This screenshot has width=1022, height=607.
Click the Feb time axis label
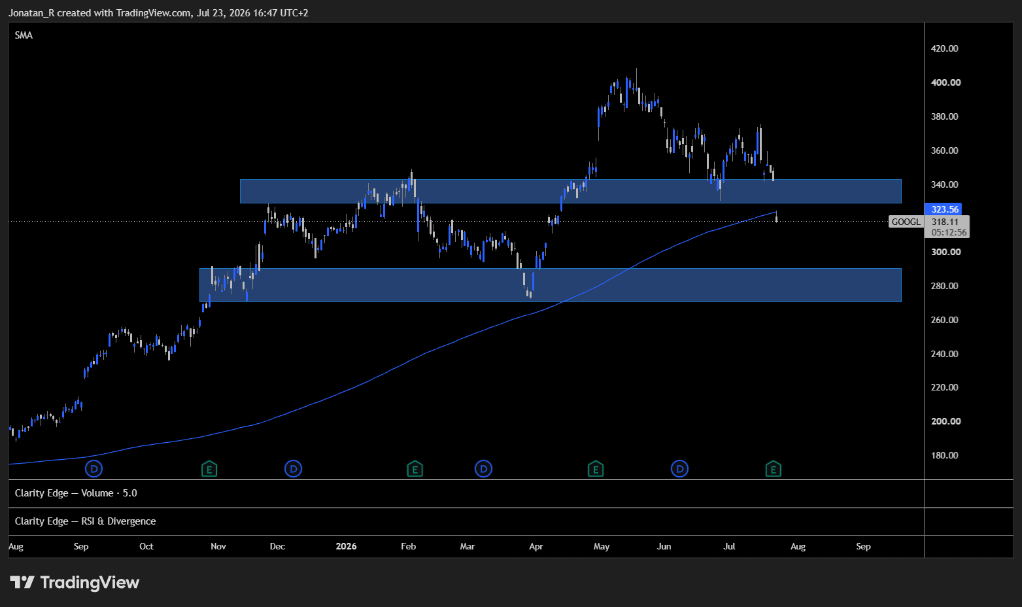click(408, 546)
